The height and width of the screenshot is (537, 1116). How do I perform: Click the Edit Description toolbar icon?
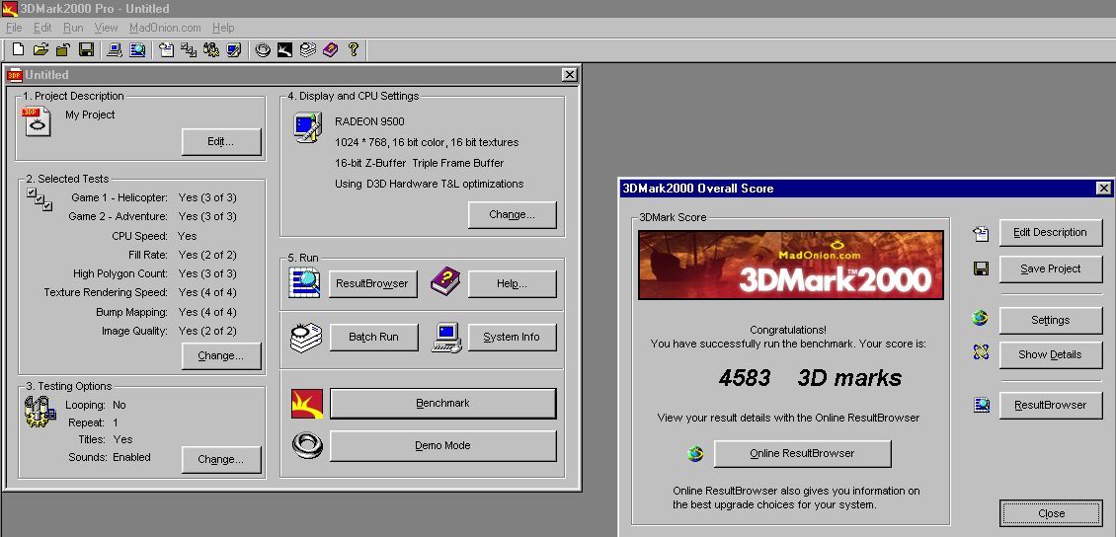(x=167, y=49)
